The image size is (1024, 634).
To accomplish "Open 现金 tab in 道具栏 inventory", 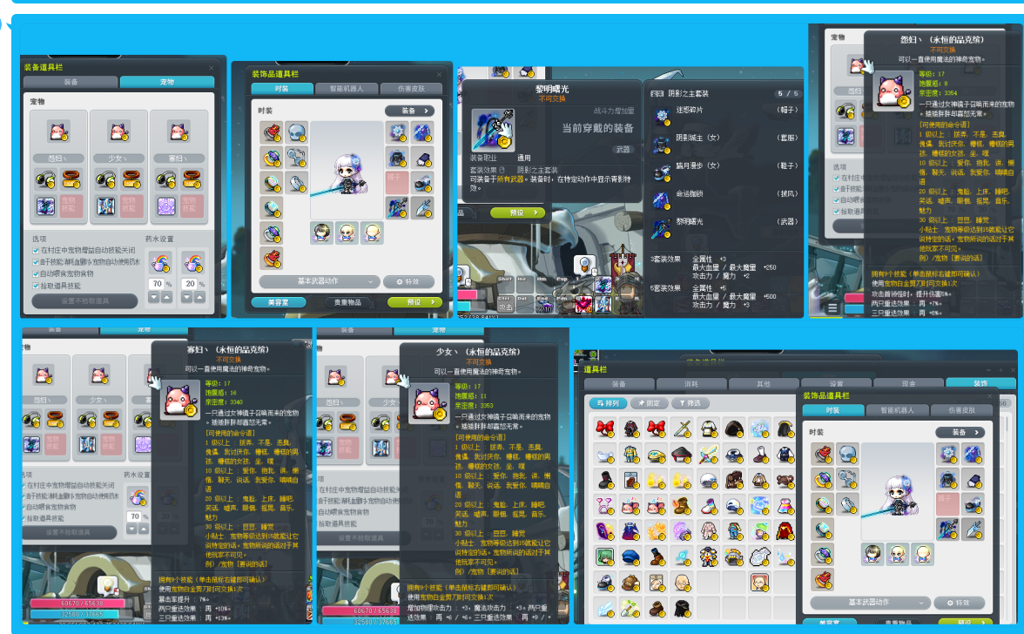I will (908, 384).
